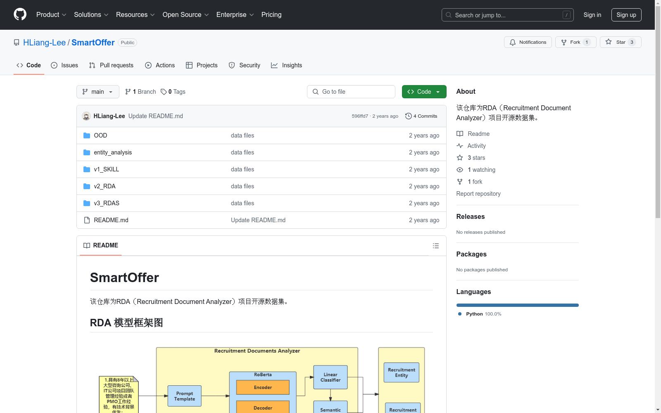661x413 pixels.
Task: Click the page vertical scrollbar thumb
Action: tap(658, 112)
